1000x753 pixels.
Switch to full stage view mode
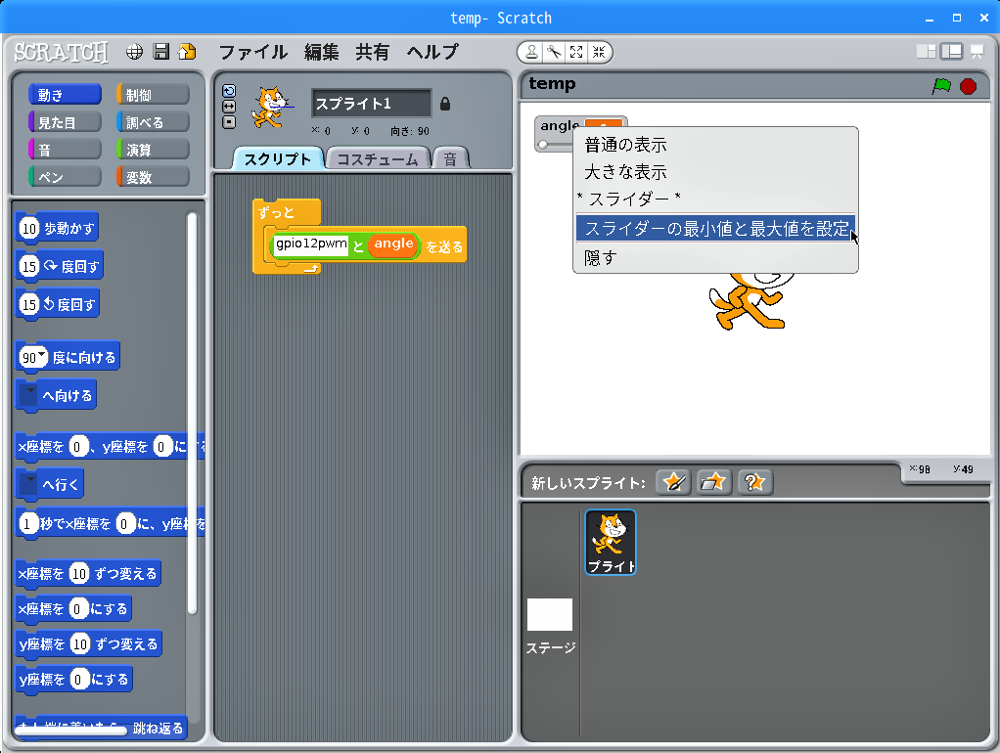pos(951,52)
